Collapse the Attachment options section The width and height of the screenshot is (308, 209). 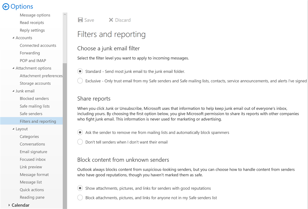[x=13, y=68]
